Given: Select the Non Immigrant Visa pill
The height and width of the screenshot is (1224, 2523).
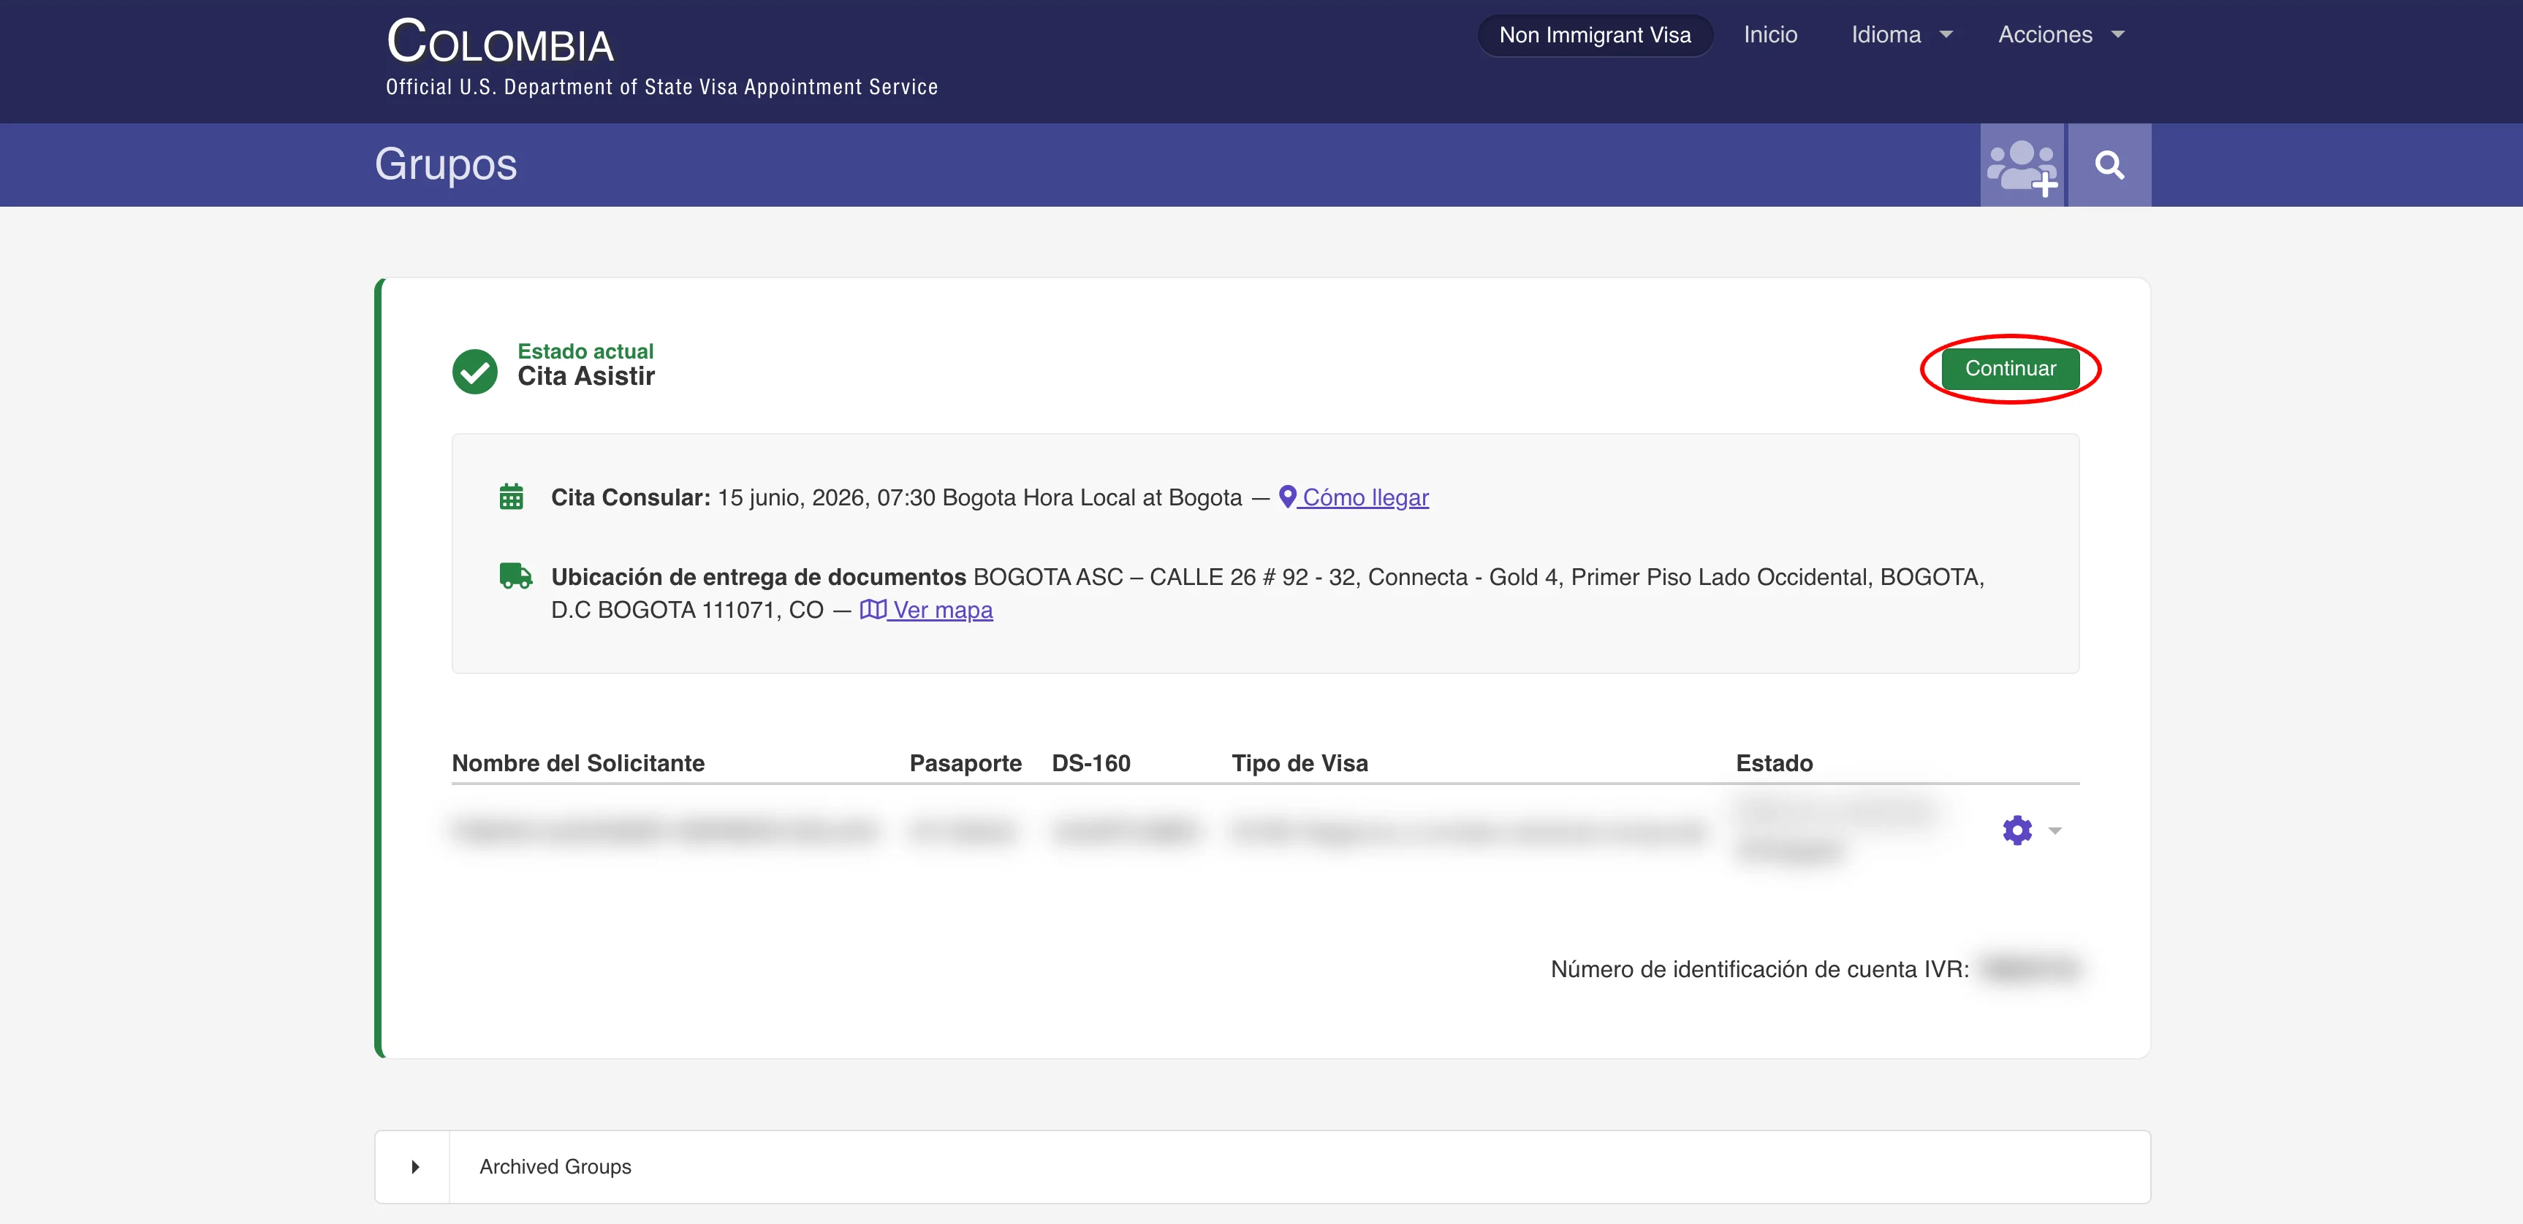Looking at the screenshot, I should pos(1595,35).
